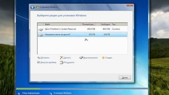The height and width of the screenshot is (95, 169).
Task: Click the refresh arrows icon beside Обновить
Action: tap(39, 58)
